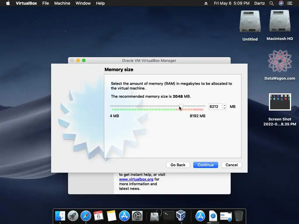This screenshot has height=224, width=299.
Task: Click the 4 MB minimum label
Action: point(114,116)
